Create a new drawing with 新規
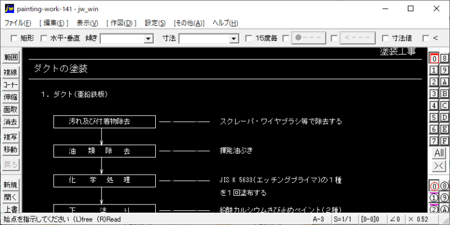This screenshot has height=225, width=450. 11,185
